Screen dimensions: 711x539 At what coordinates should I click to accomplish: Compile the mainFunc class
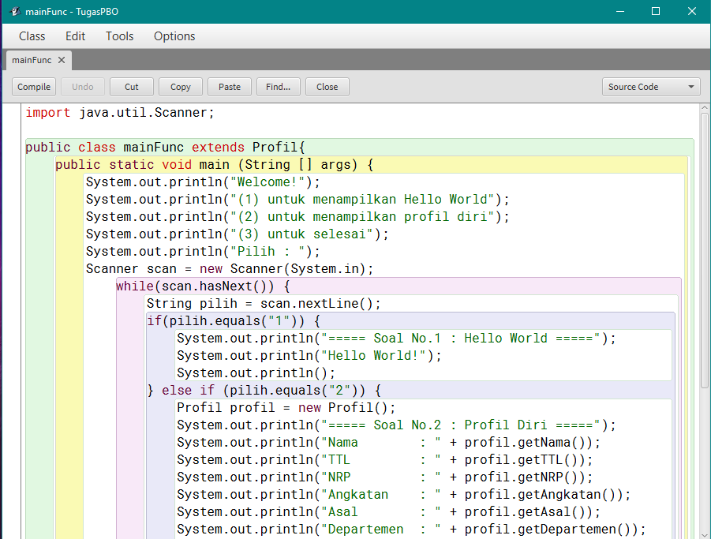33,87
